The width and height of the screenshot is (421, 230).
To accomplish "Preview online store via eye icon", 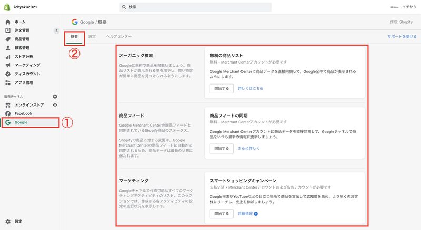I will [x=55, y=105].
